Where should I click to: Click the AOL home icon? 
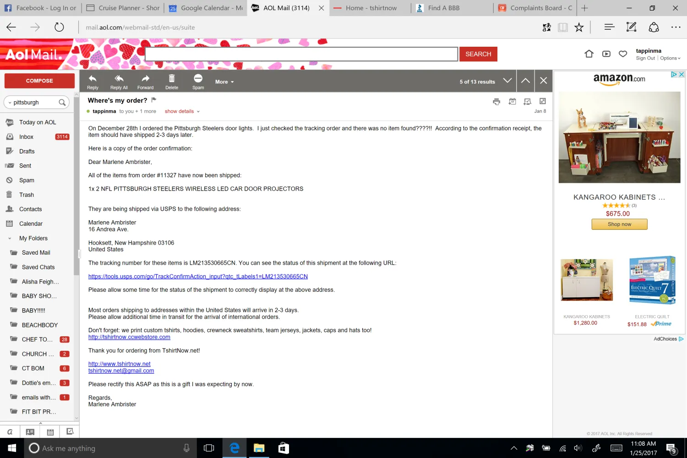click(x=589, y=54)
